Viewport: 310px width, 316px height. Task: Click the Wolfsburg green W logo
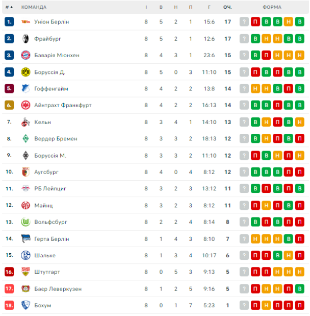(x=25, y=222)
